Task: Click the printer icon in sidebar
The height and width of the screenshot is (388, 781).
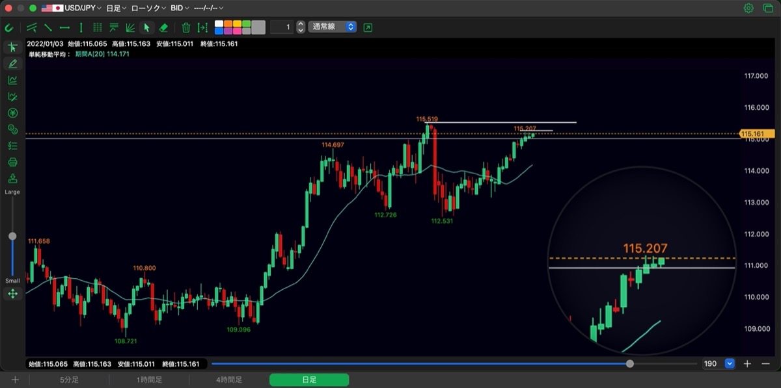Action: click(12, 162)
